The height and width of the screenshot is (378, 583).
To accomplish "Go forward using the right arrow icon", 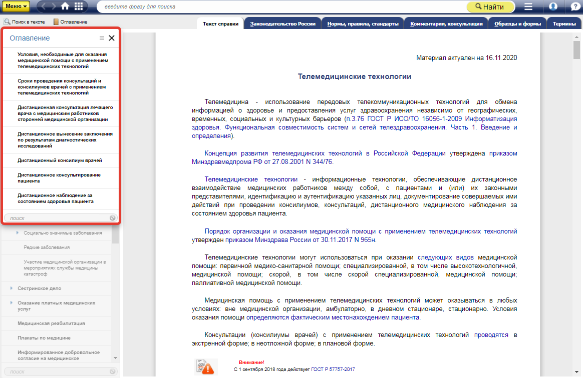I will [53, 6].
